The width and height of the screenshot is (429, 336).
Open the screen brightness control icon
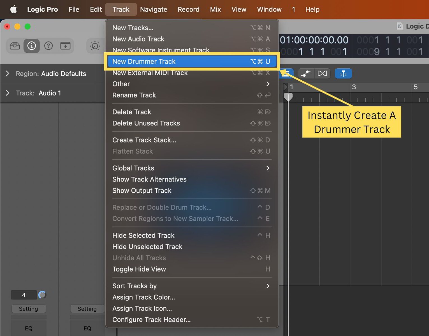[95, 46]
